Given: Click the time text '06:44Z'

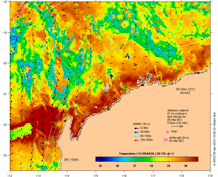Looking at the screenshot, I should pos(185,93).
